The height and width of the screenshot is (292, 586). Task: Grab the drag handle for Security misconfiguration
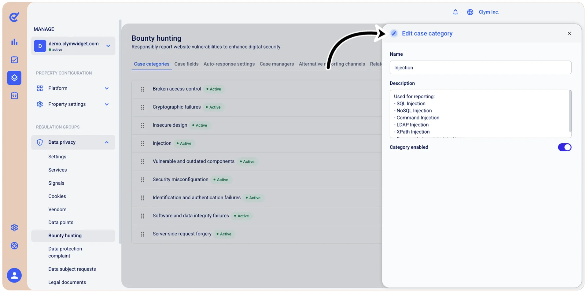142,180
